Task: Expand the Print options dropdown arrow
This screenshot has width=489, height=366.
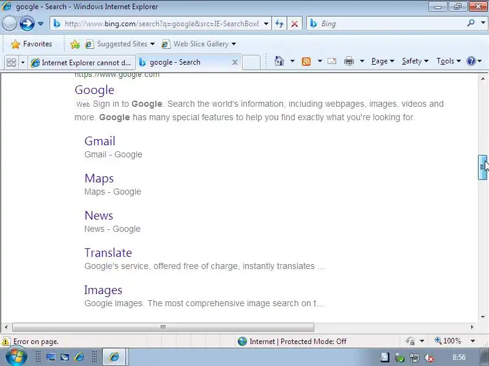Action: (x=362, y=61)
